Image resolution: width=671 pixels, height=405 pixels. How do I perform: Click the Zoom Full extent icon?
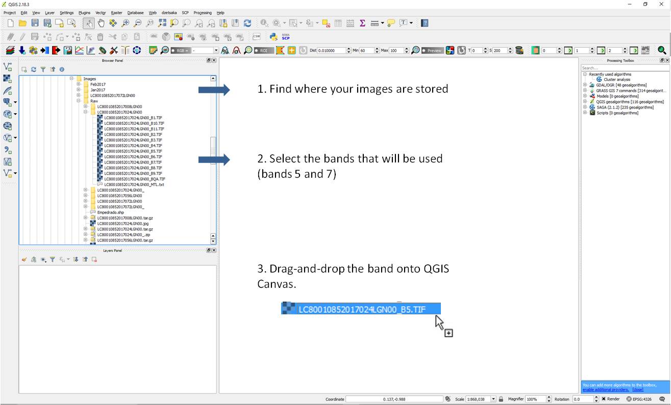(x=162, y=23)
